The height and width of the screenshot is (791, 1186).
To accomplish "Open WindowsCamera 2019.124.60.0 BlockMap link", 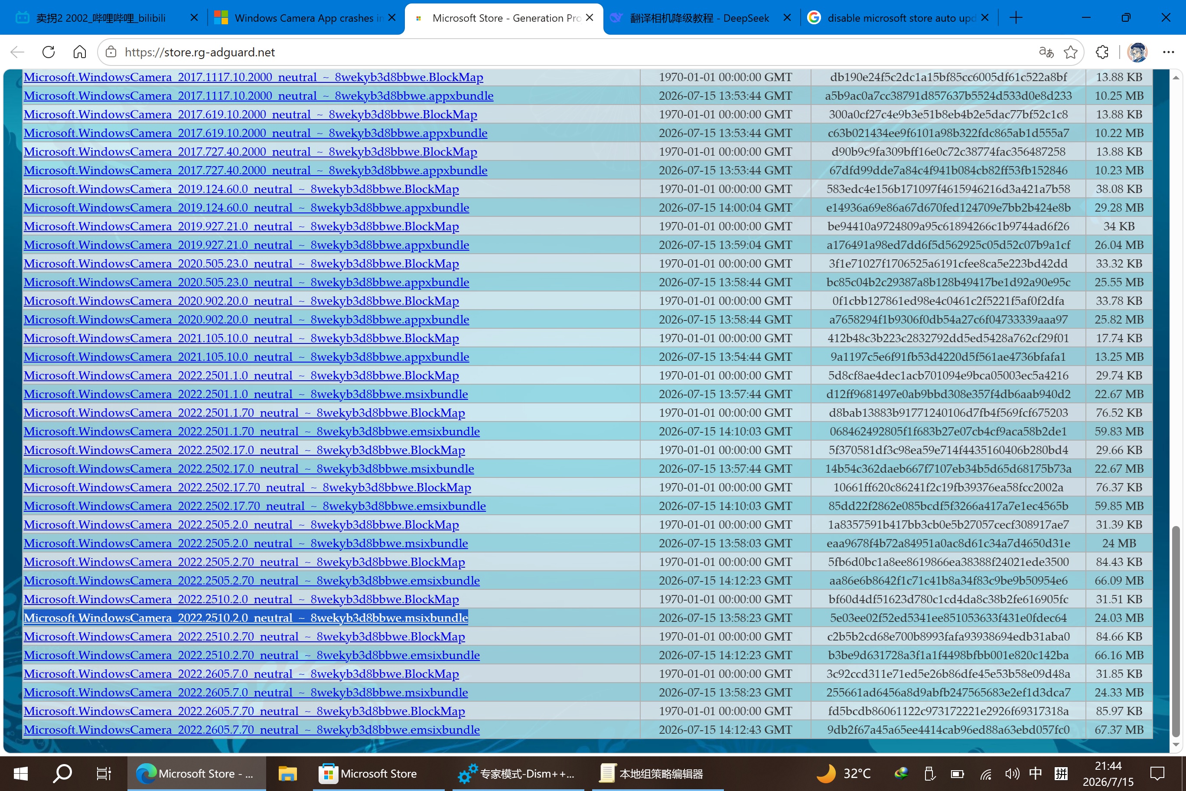I will [x=241, y=189].
